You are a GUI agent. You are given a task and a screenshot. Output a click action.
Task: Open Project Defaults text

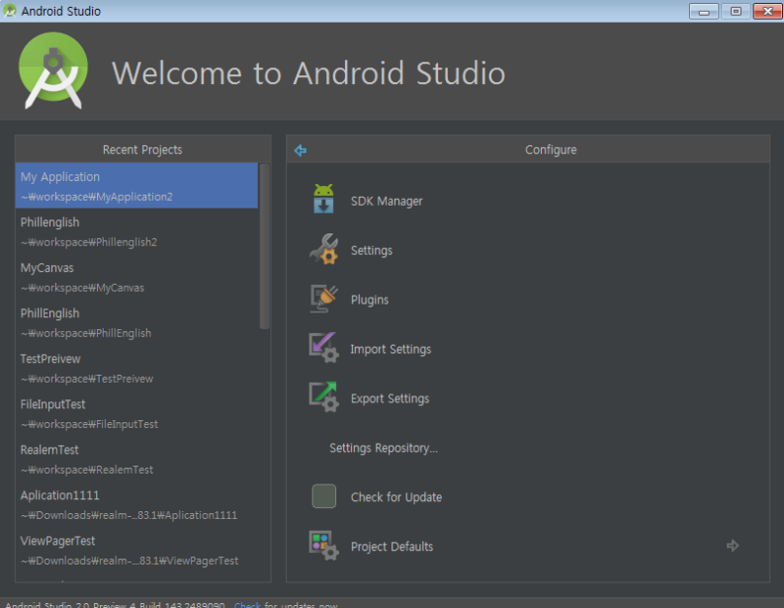(392, 547)
